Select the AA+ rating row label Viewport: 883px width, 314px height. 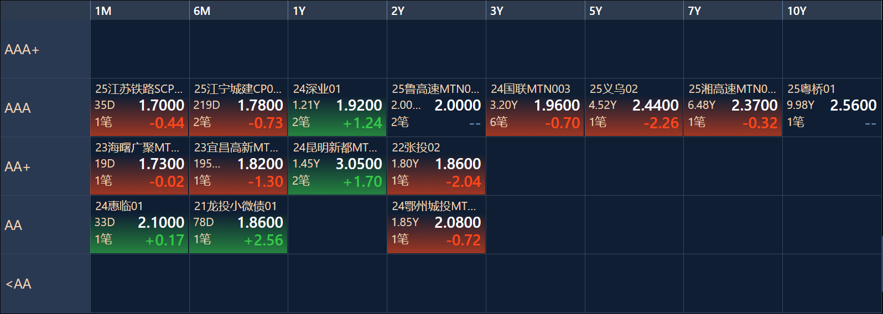45,166
